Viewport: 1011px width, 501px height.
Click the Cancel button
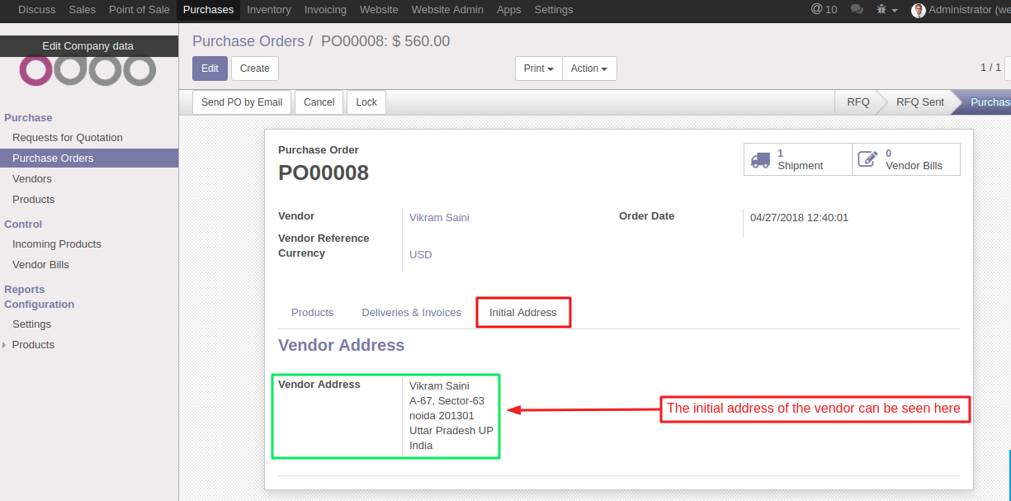(319, 102)
